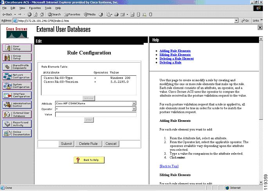This screenshot has width=268, height=191.
Task: Refresh the current page
Action: 35,14
